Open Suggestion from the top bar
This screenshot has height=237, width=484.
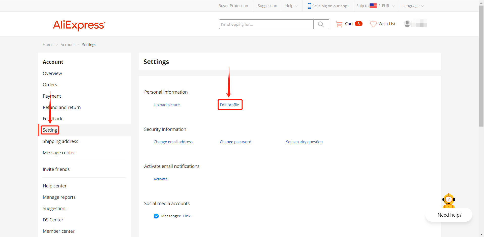pos(267,6)
